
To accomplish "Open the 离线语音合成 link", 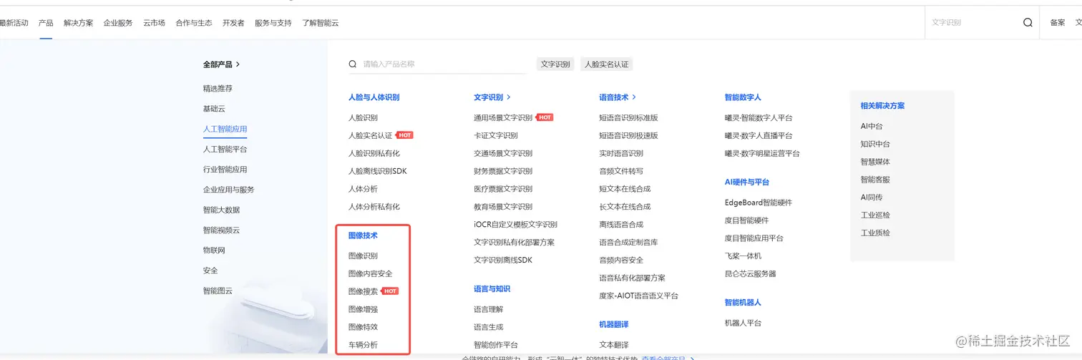I will coord(621,225).
